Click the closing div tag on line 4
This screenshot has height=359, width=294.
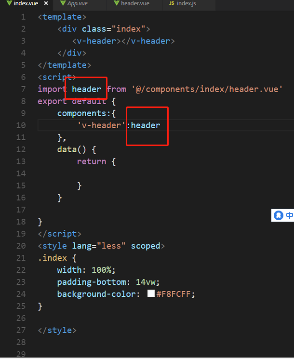tap(72, 53)
